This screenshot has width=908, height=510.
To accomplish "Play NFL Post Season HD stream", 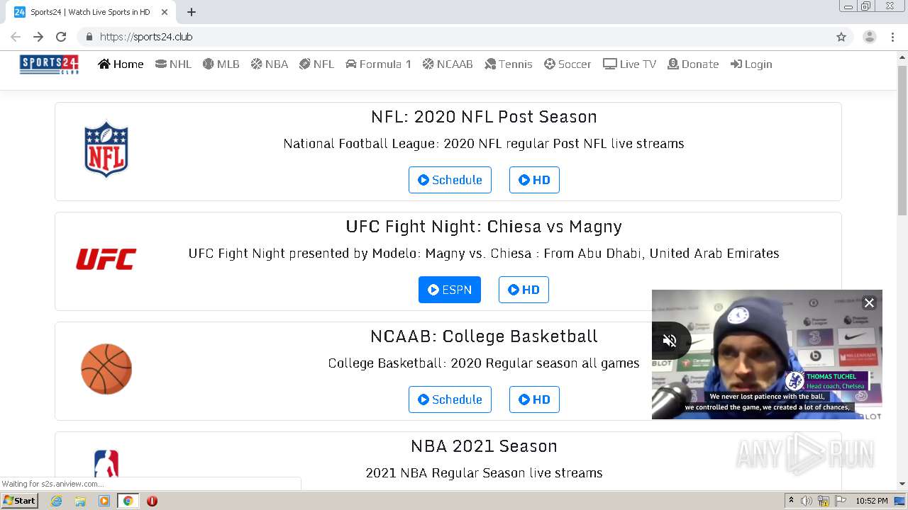I will point(534,180).
